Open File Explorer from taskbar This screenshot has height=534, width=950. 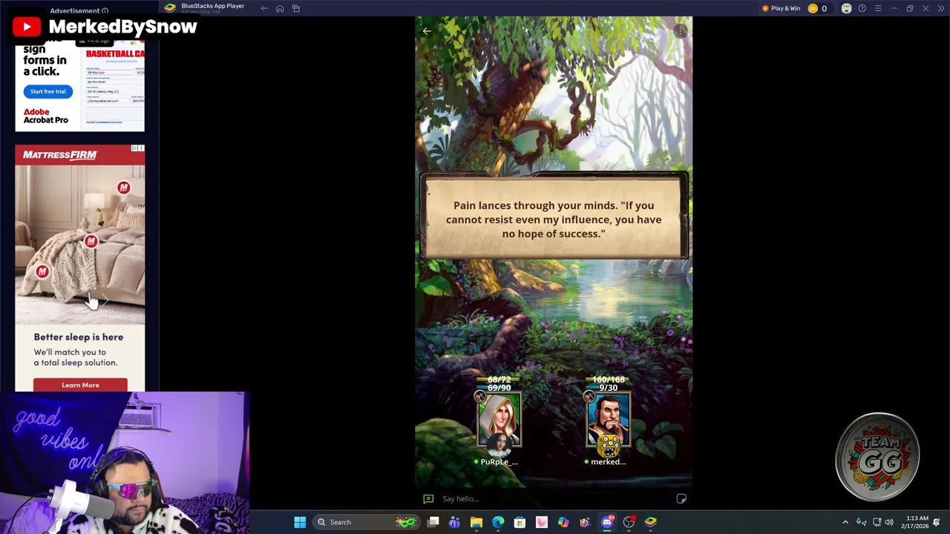[476, 522]
